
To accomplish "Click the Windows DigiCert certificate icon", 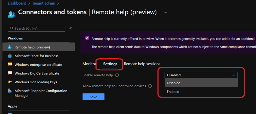I will [x=10, y=73].
